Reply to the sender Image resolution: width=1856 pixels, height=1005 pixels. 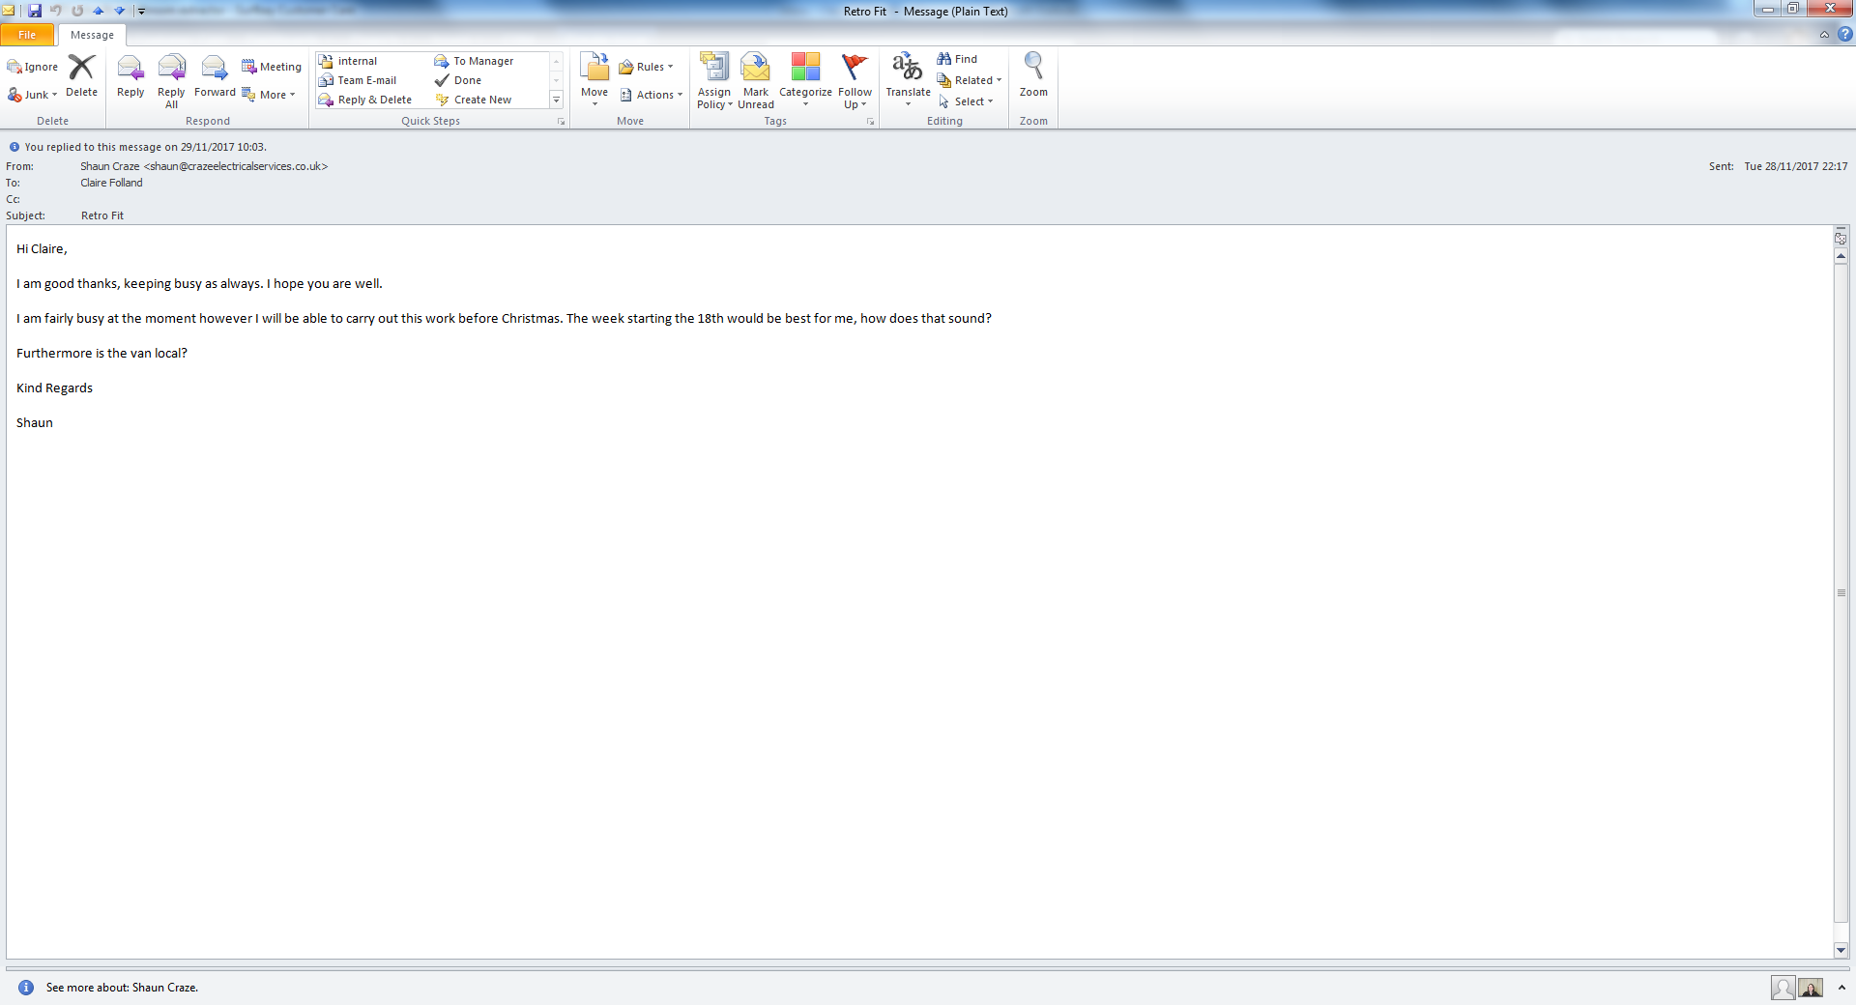coord(130,76)
